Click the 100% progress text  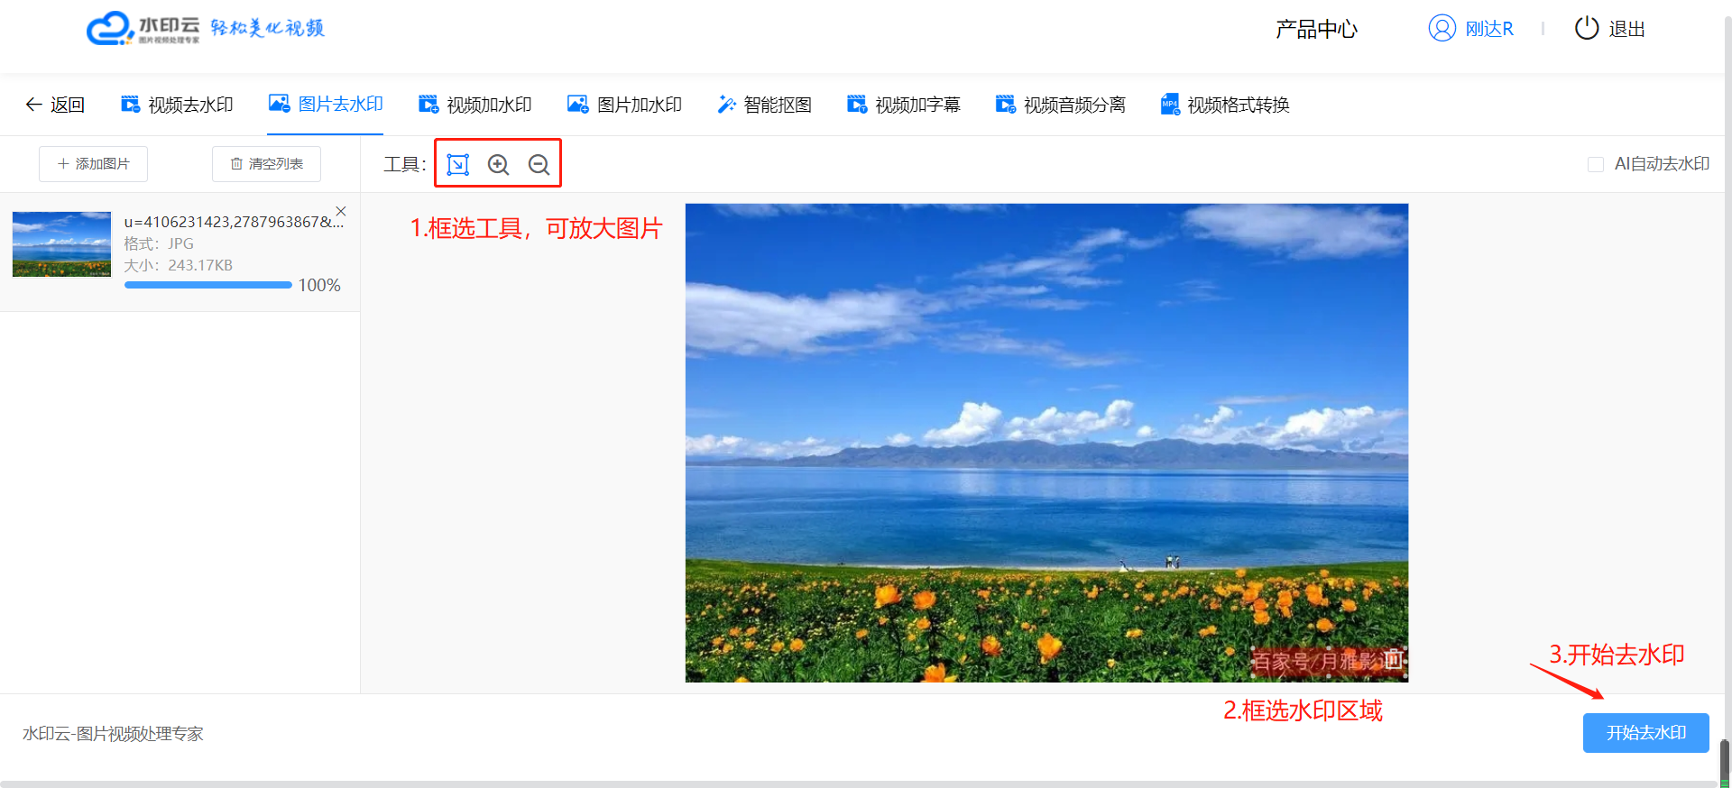pos(319,285)
